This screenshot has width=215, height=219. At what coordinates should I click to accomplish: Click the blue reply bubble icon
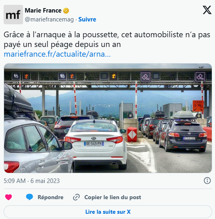30,197
